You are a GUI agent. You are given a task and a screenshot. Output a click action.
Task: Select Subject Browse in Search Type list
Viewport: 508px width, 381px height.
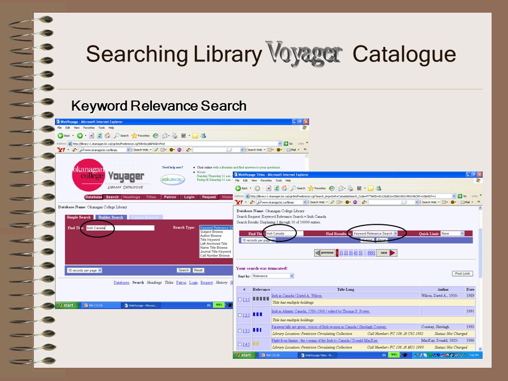(x=212, y=232)
